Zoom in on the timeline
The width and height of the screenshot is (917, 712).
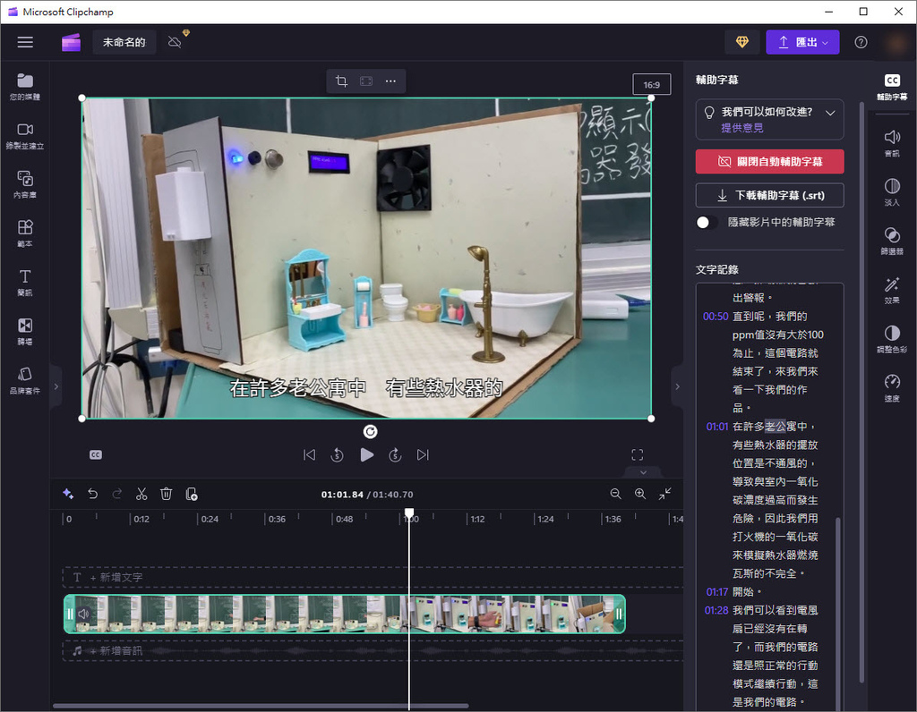coord(640,494)
